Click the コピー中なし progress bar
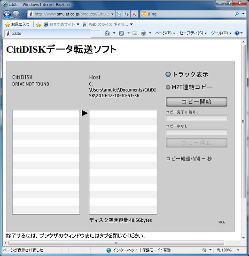Viewport: 249px width, 256px height. click(196, 132)
